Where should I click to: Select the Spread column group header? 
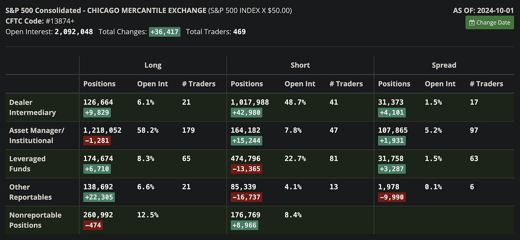tap(444, 65)
